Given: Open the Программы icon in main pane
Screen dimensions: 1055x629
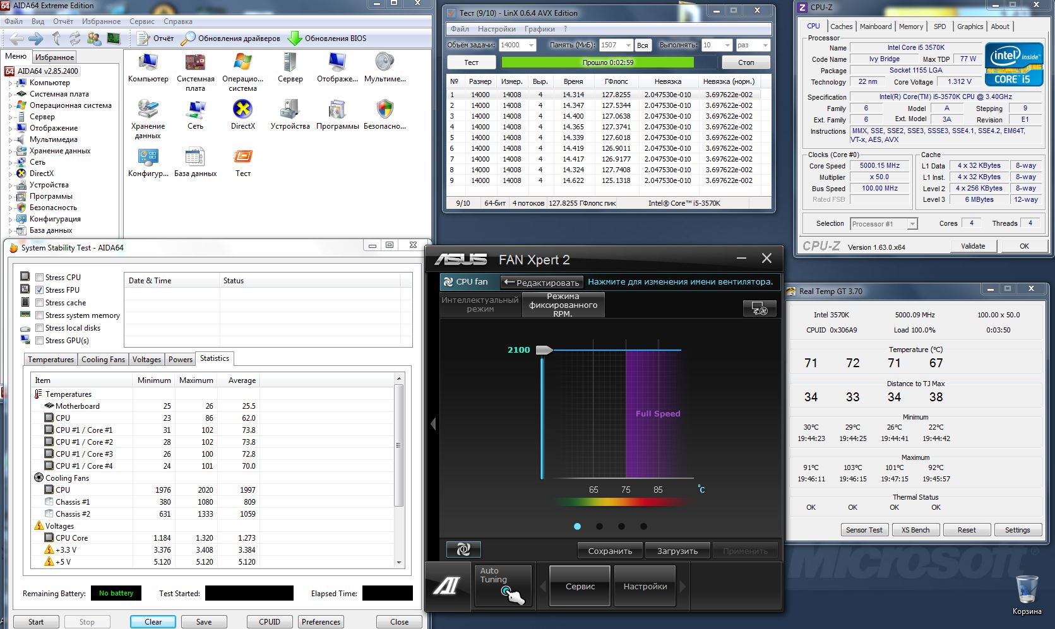Looking at the screenshot, I should point(337,115).
